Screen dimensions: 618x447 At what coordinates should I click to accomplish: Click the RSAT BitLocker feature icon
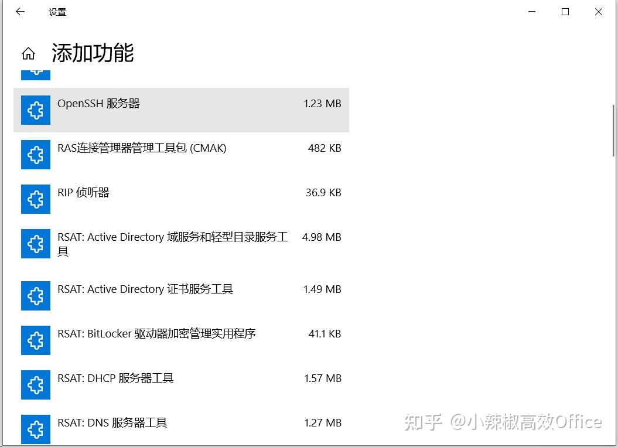tap(36, 340)
